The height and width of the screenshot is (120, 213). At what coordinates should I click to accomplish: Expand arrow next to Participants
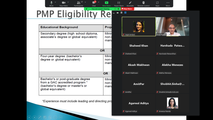(x=85, y=2)
